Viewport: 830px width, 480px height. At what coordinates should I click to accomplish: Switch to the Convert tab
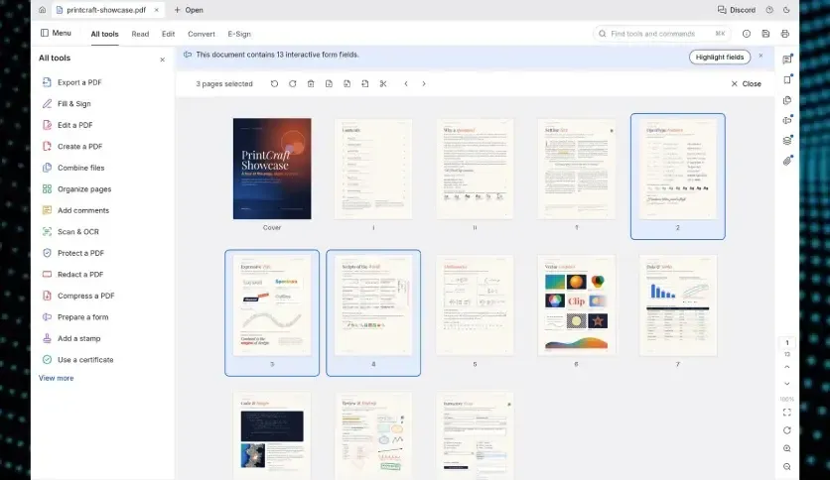click(x=202, y=34)
